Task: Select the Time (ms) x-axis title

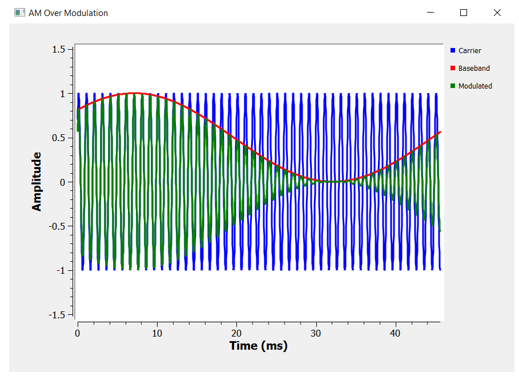Action: point(258,346)
